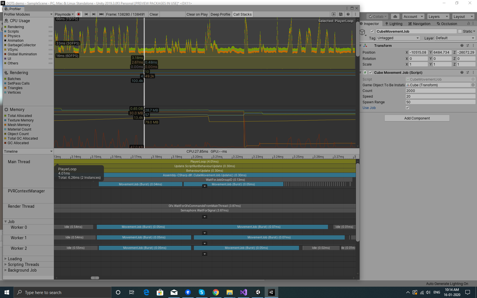
Task: Pick object for Game Object To Be Instantiated
Action: coord(473,85)
